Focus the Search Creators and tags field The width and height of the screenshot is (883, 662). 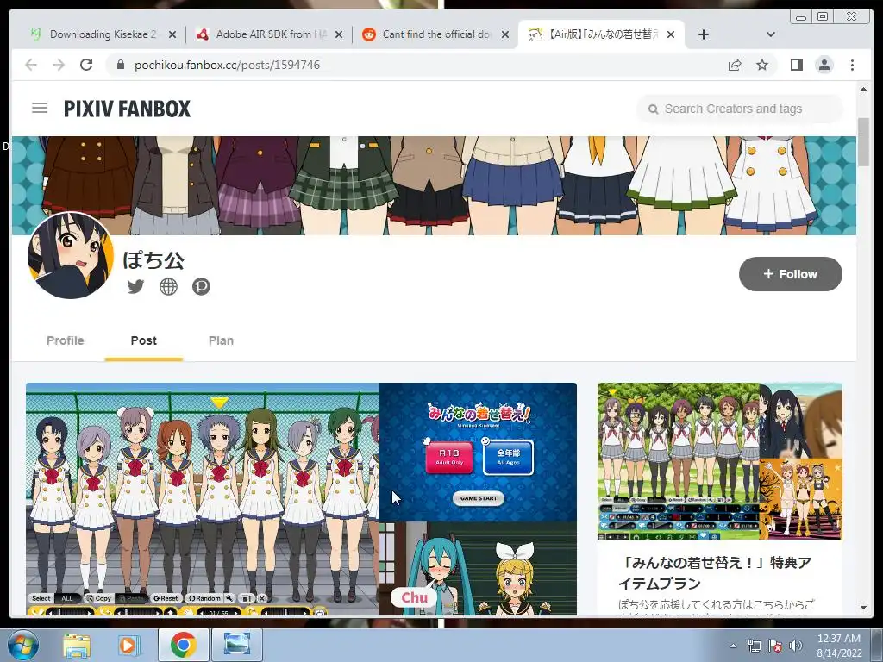click(x=740, y=109)
